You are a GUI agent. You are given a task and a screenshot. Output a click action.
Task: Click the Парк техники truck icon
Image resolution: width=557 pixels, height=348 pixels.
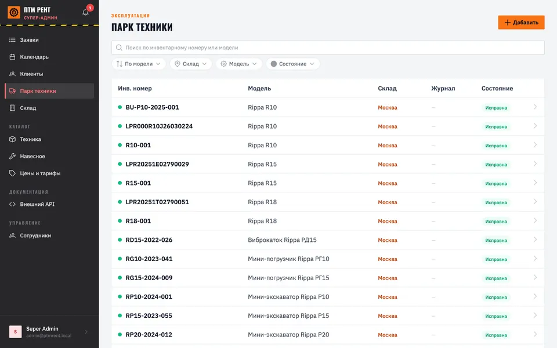click(12, 91)
